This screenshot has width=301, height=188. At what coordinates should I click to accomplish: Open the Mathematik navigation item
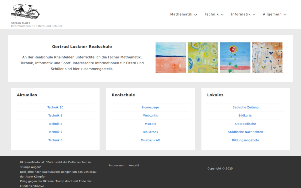tap(181, 14)
